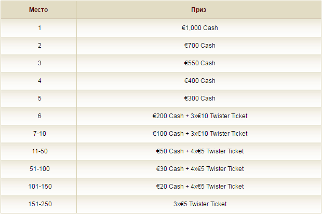The width and height of the screenshot is (322, 214).
Task: Select the €300 Cash prize cell
Action: coord(199,98)
